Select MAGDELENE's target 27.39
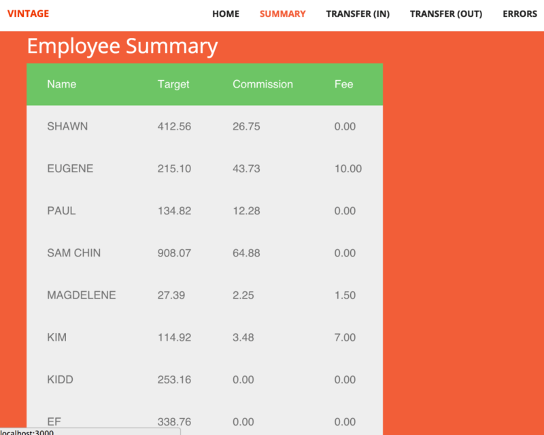This screenshot has height=435, width=544. click(171, 295)
